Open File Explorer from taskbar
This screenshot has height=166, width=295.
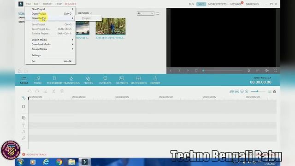[72, 162]
